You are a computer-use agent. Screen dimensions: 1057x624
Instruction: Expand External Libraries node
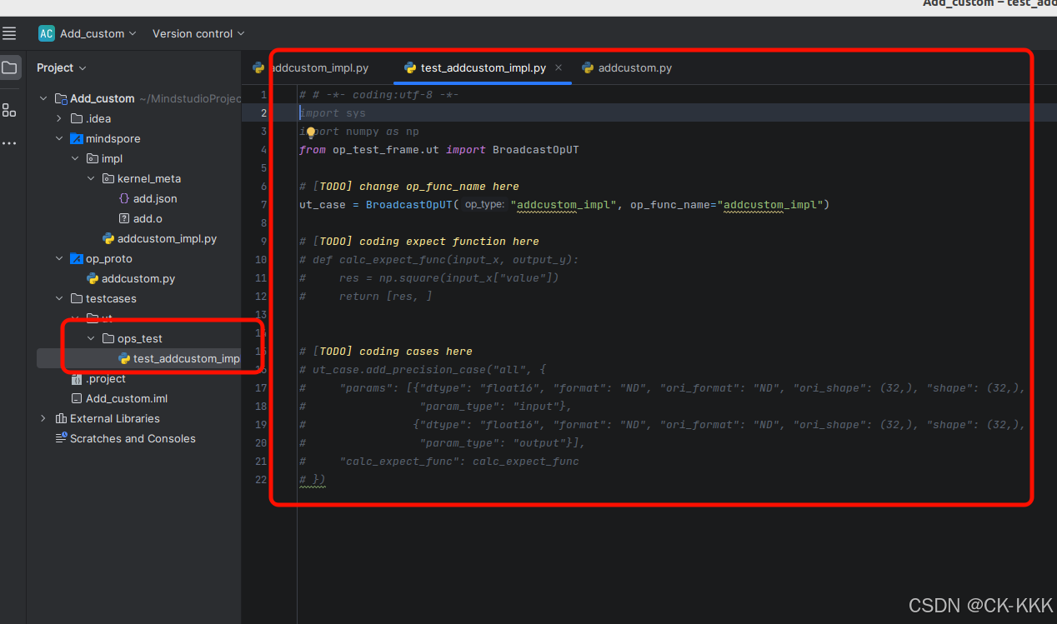43,418
